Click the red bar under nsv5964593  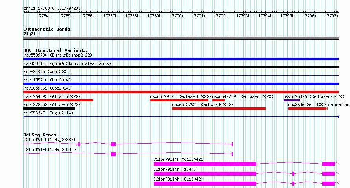pyautogui.click(x=58, y=100)
